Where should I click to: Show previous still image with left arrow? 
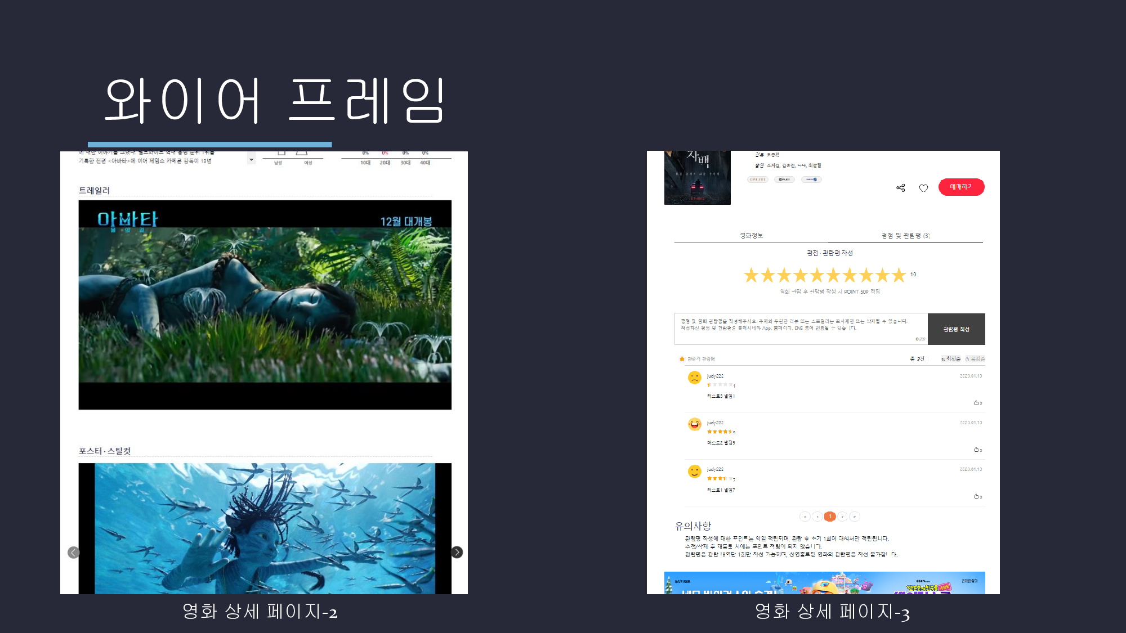tap(73, 553)
